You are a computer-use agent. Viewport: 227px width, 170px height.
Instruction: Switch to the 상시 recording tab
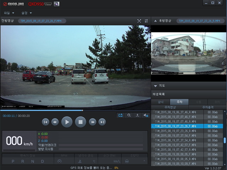[x=161, y=102]
